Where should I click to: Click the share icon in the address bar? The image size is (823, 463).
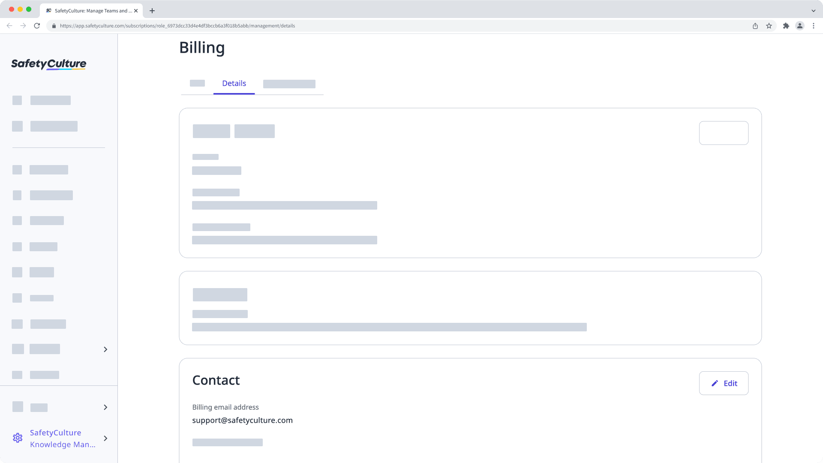[x=755, y=26]
